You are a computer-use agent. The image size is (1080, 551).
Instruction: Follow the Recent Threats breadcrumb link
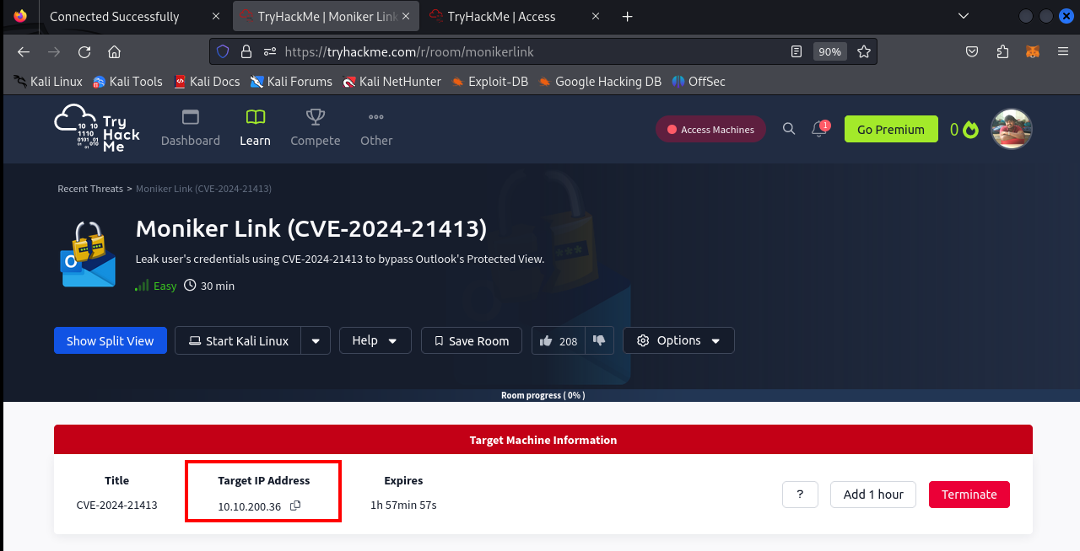[x=90, y=189]
